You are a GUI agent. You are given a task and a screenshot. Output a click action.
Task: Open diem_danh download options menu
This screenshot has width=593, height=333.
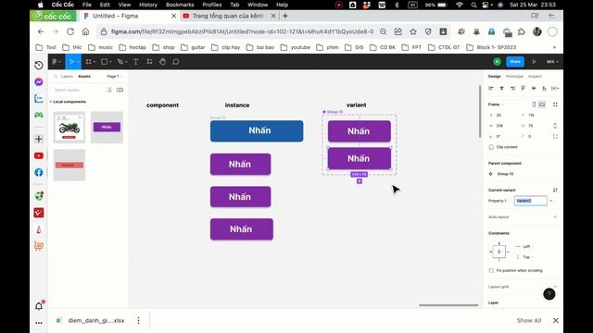138,321
